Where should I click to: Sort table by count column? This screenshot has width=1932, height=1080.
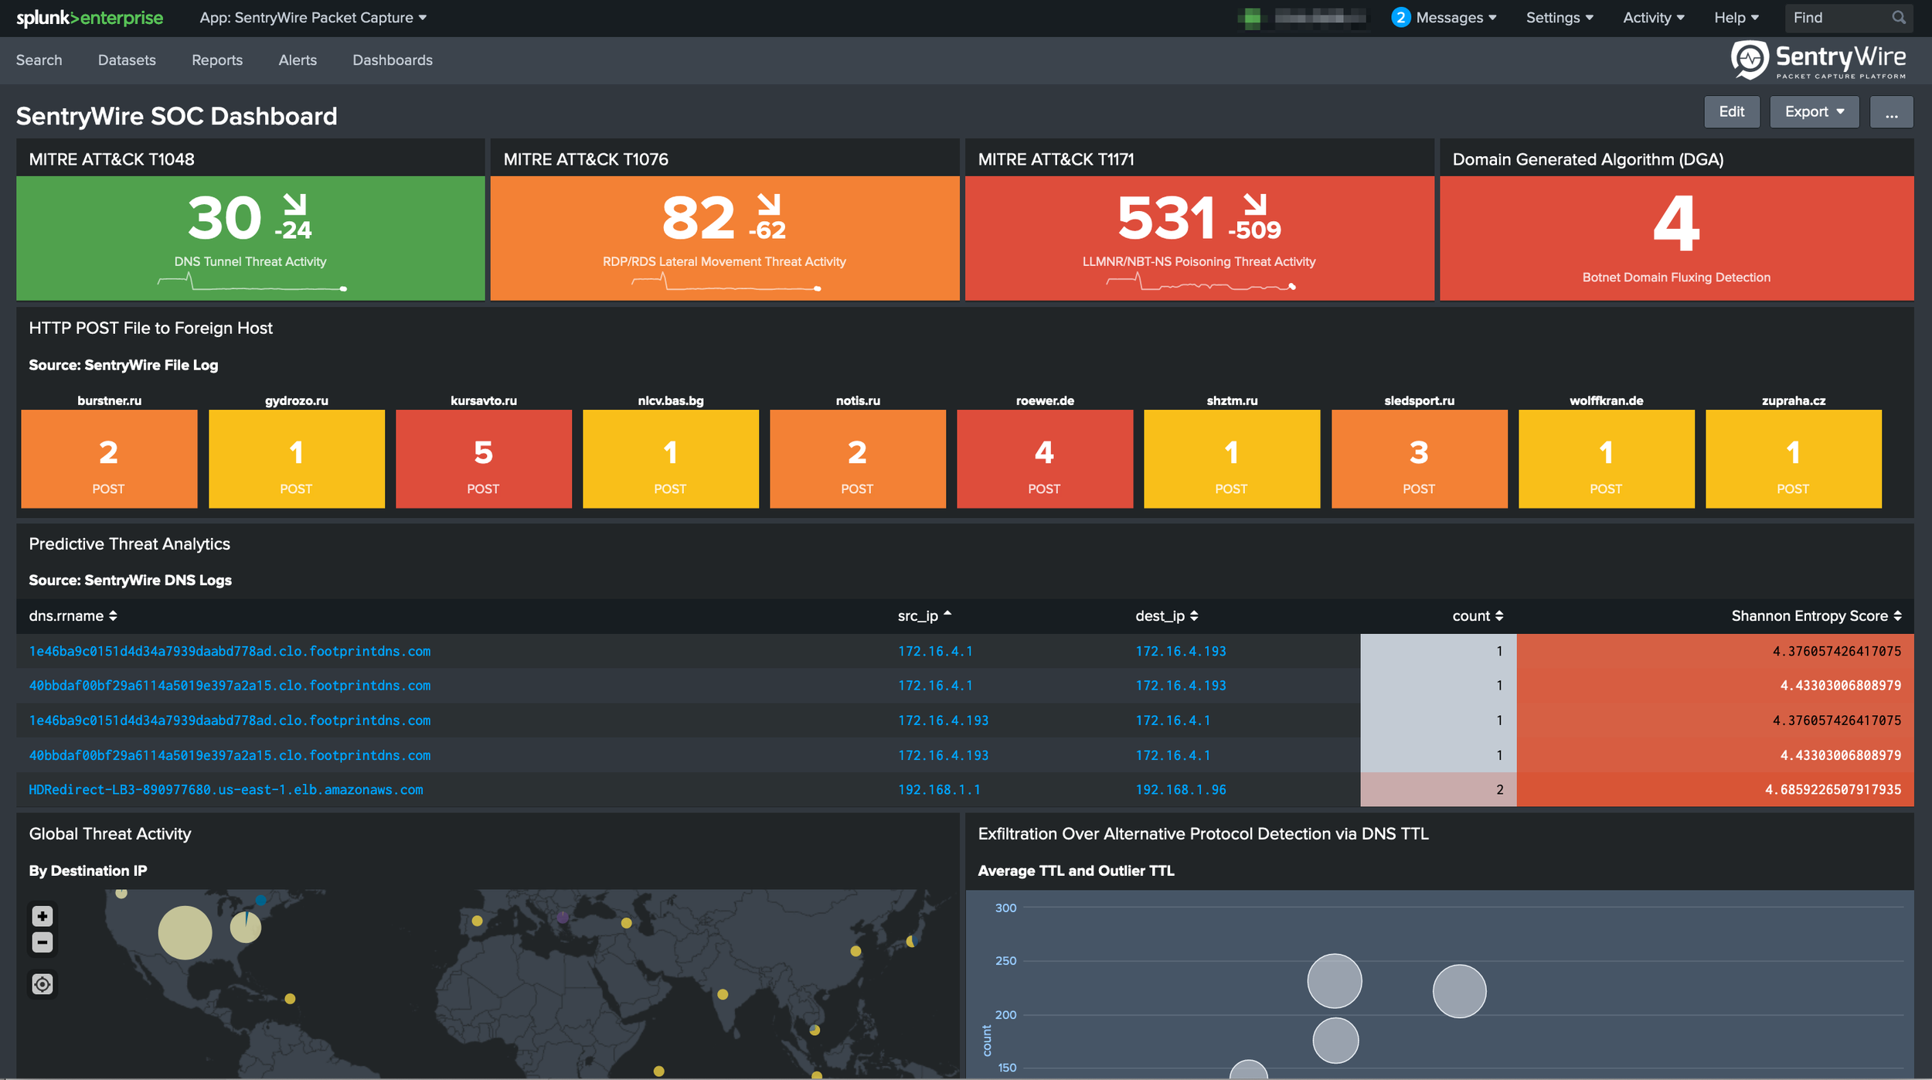[1478, 616]
